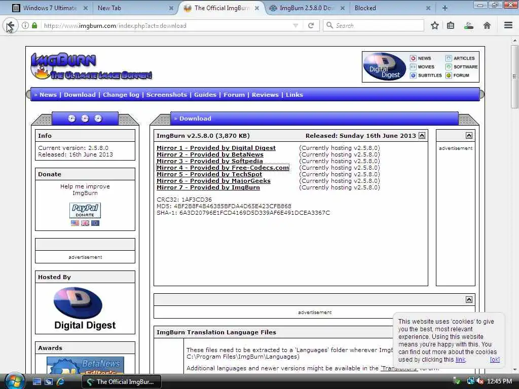The image size is (519, 389).
Task: Open the Digital Digest ARTICLES link
Action: (460, 58)
